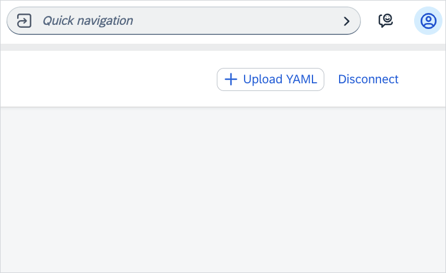Expand Quick navigation using the right chevron
Image resolution: width=446 pixels, height=273 pixels.
[x=347, y=21]
